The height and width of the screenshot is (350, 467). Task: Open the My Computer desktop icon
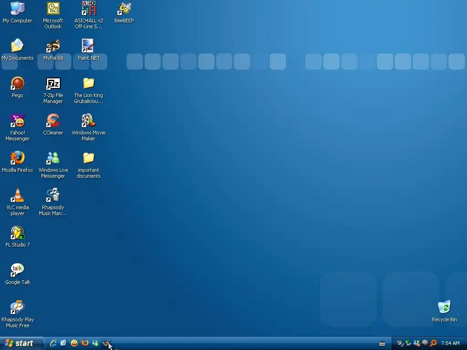click(x=17, y=12)
